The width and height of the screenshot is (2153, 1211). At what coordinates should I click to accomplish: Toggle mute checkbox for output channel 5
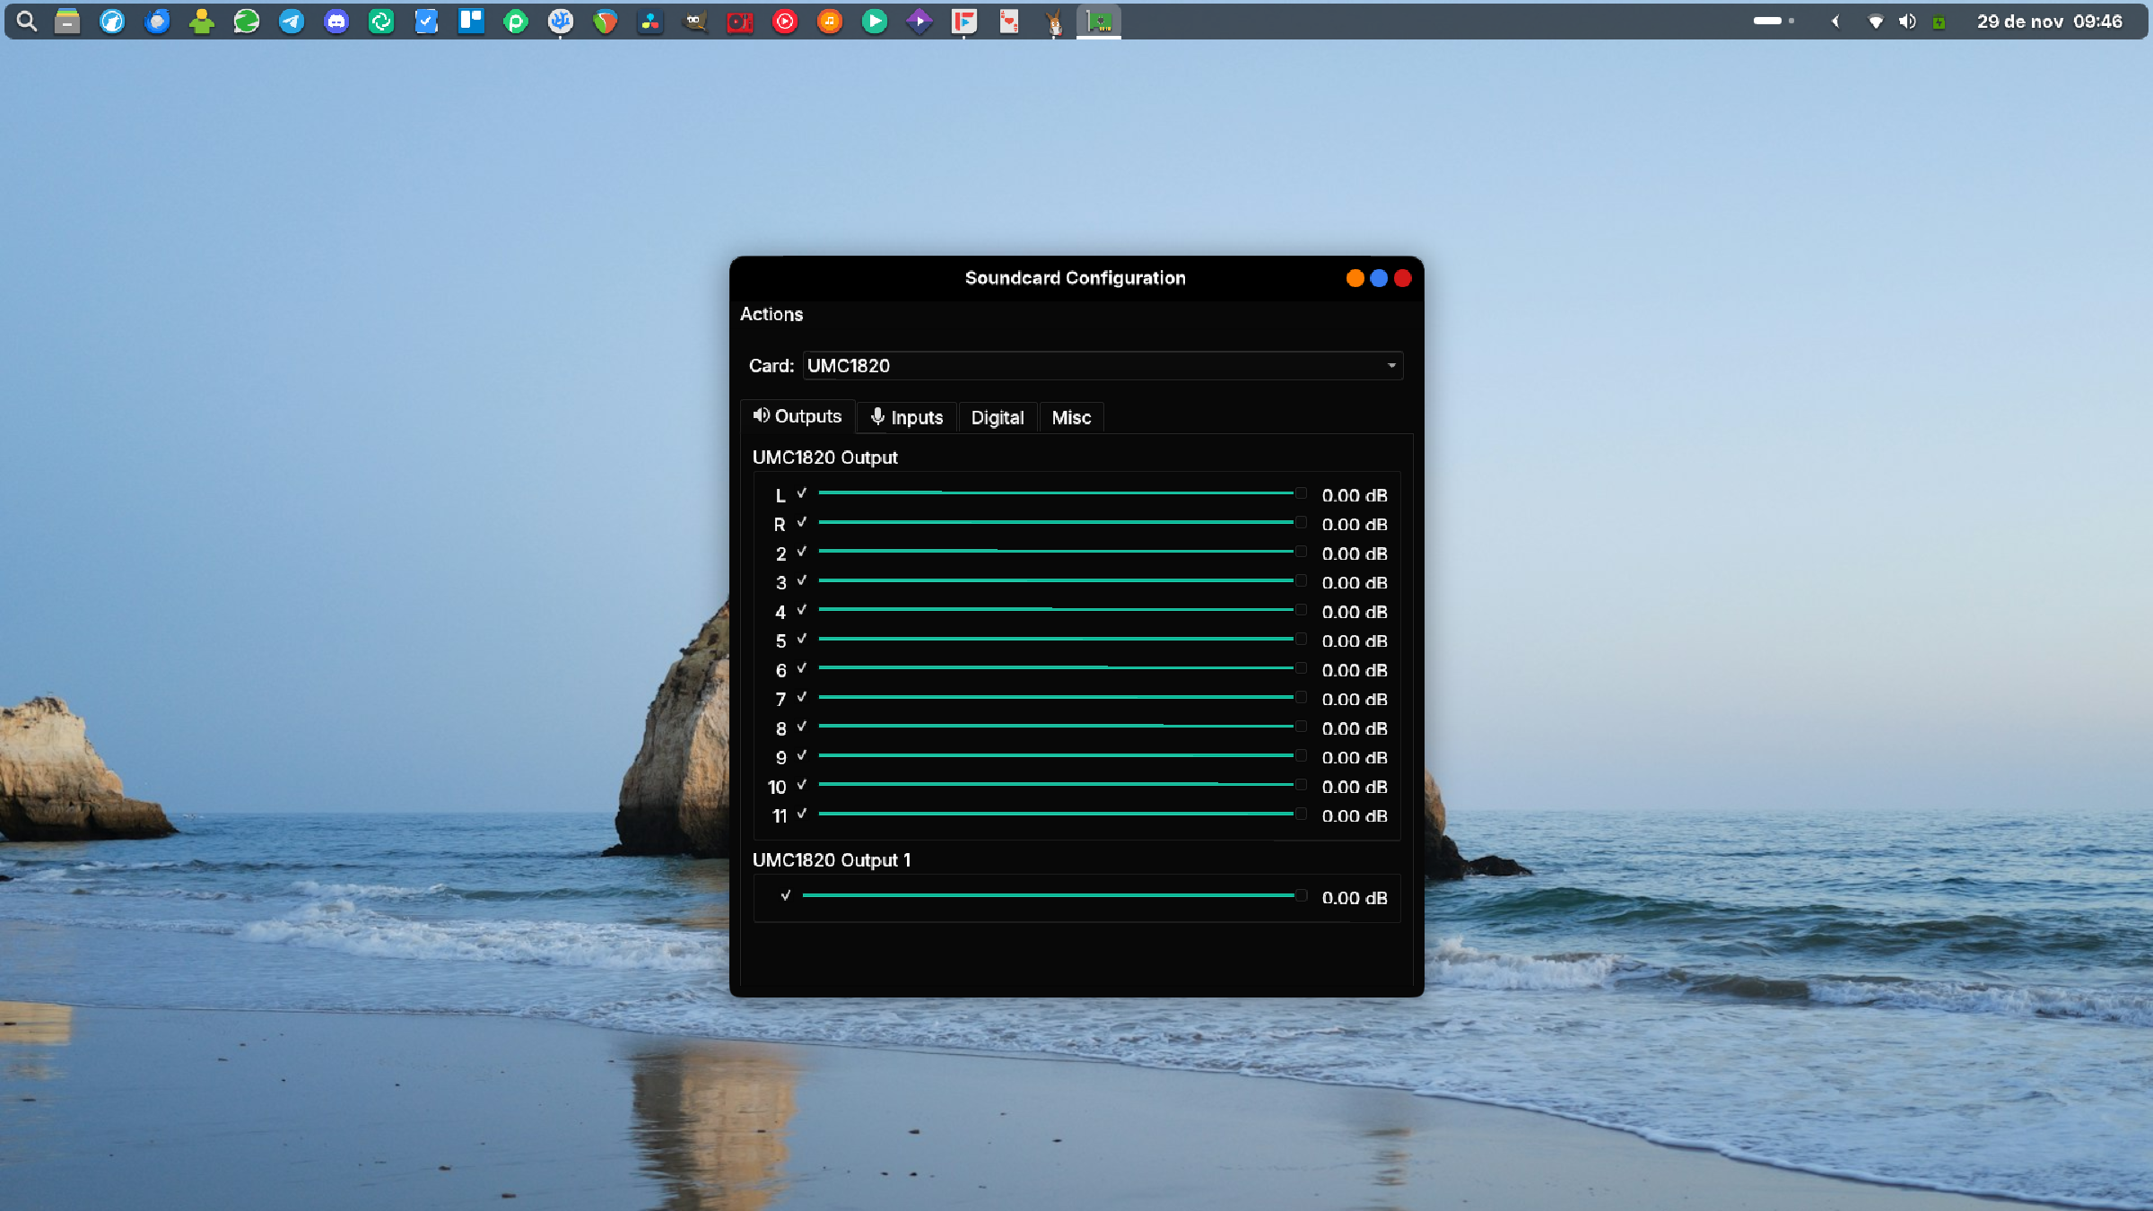(802, 639)
